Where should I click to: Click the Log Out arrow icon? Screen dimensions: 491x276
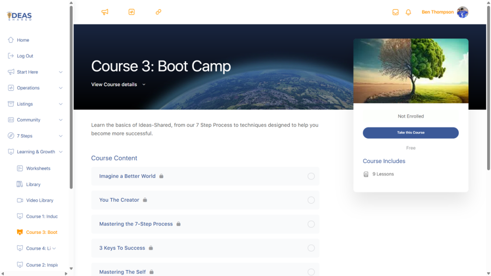[11, 56]
